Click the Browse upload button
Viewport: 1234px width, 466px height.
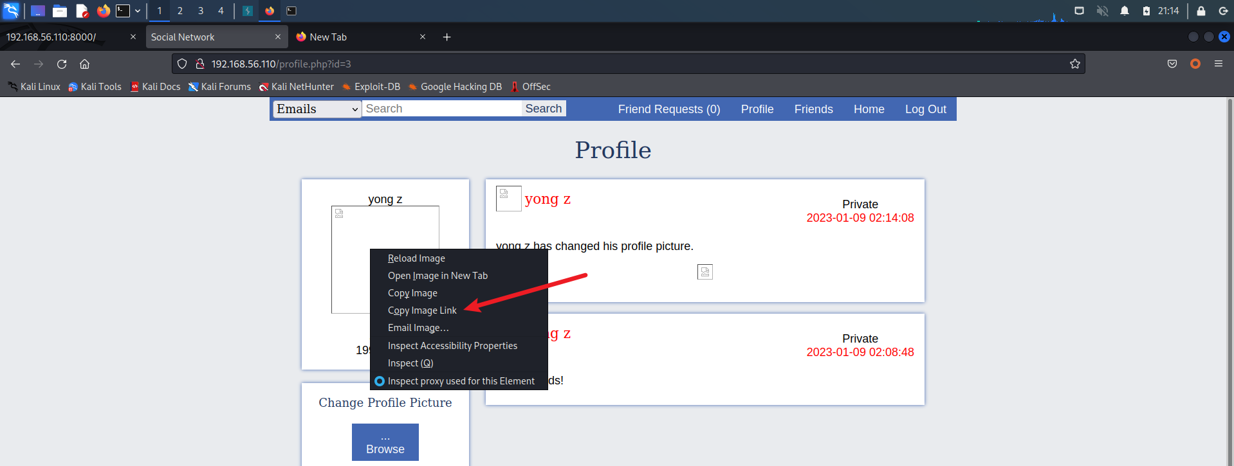(385, 442)
